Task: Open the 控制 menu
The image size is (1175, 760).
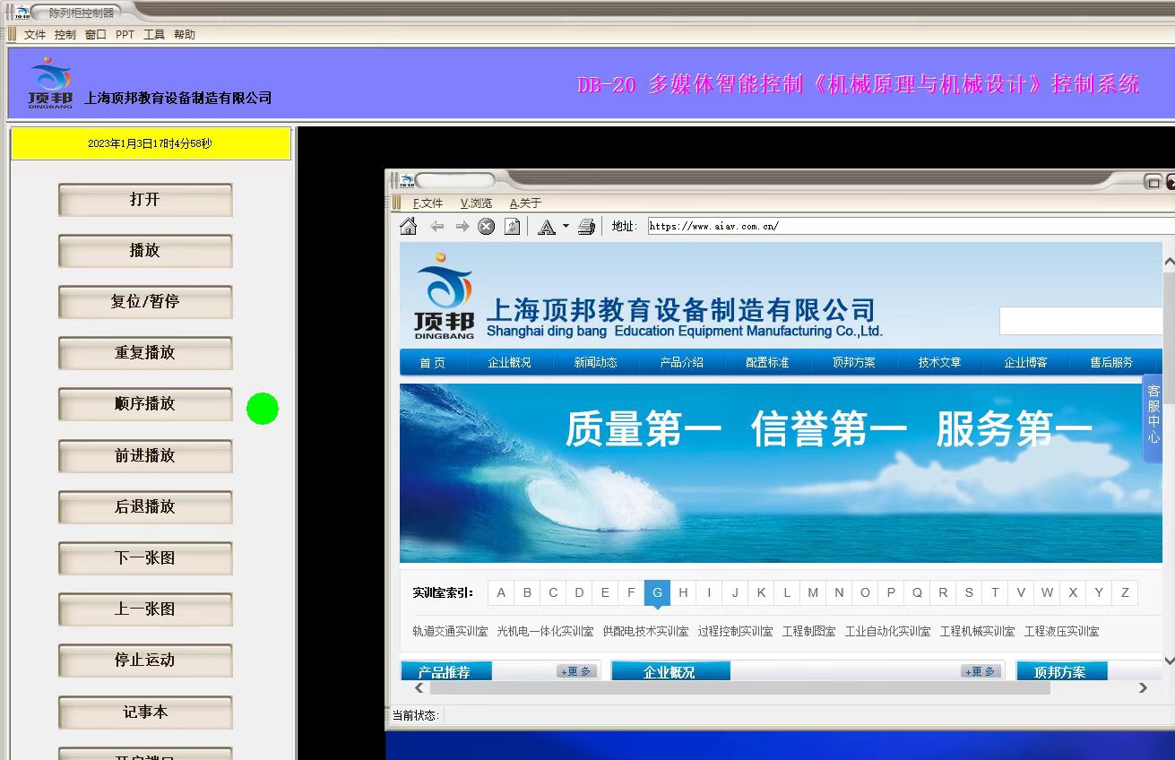Action: click(65, 34)
